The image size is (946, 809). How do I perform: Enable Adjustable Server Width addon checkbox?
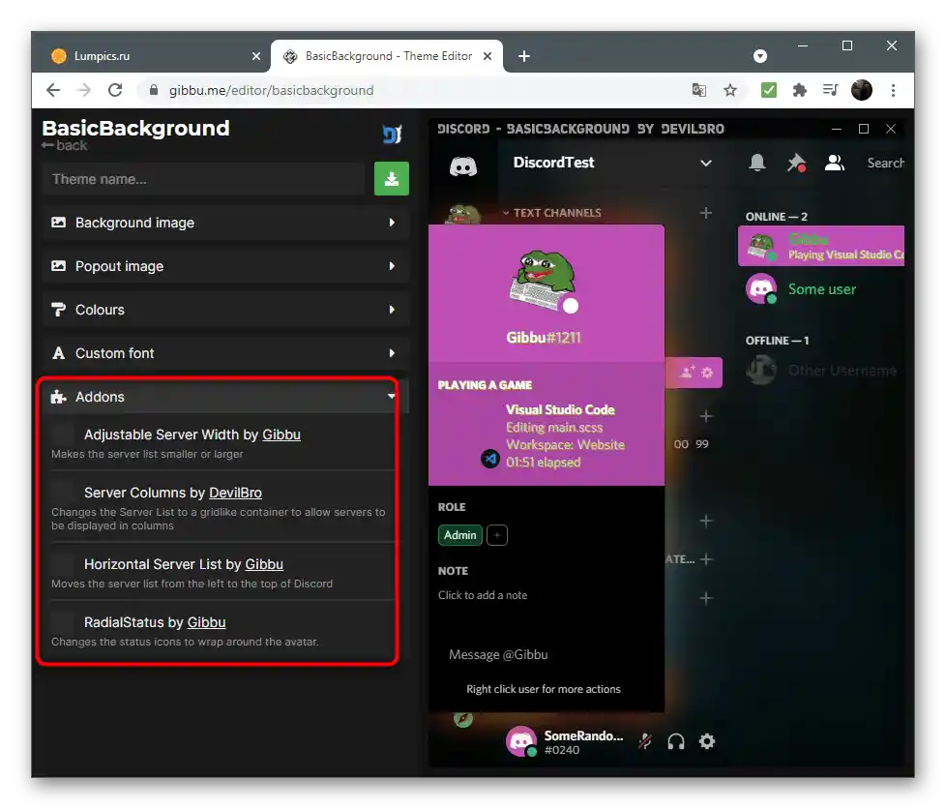pos(63,434)
